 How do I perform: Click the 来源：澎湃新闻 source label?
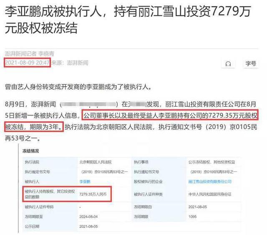(70, 63)
